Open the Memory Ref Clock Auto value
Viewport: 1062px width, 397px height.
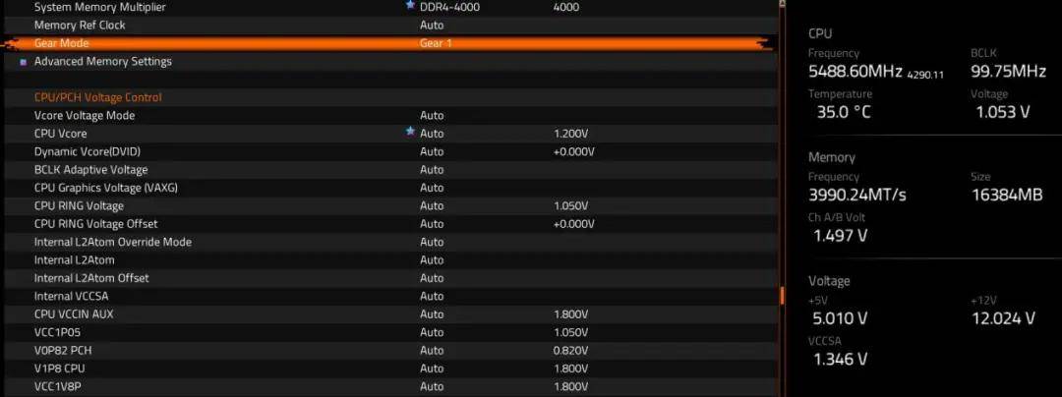[x=432, y=25]
